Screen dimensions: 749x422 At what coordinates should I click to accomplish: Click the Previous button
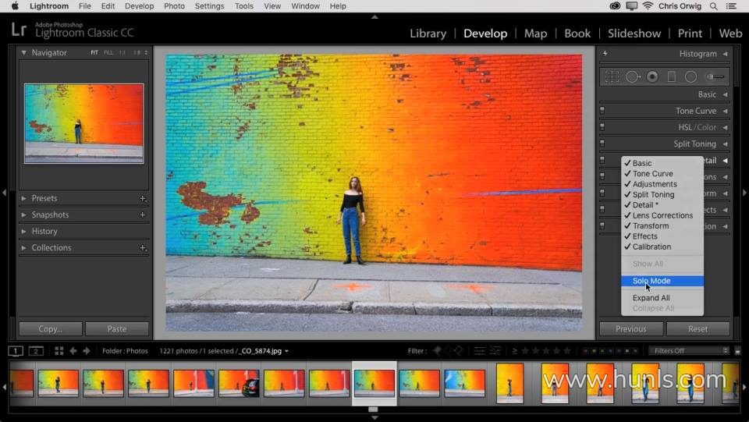[x=631, y=329]
